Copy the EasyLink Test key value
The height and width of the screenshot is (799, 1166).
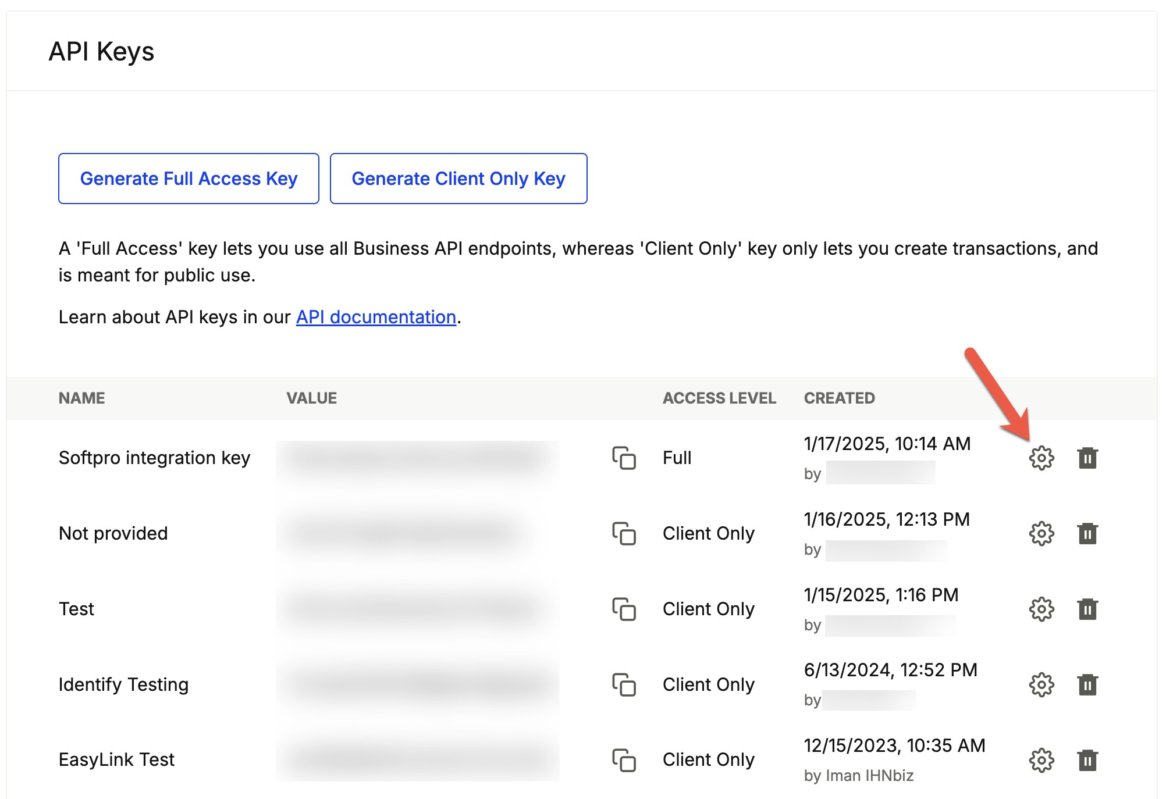[624, 759]
